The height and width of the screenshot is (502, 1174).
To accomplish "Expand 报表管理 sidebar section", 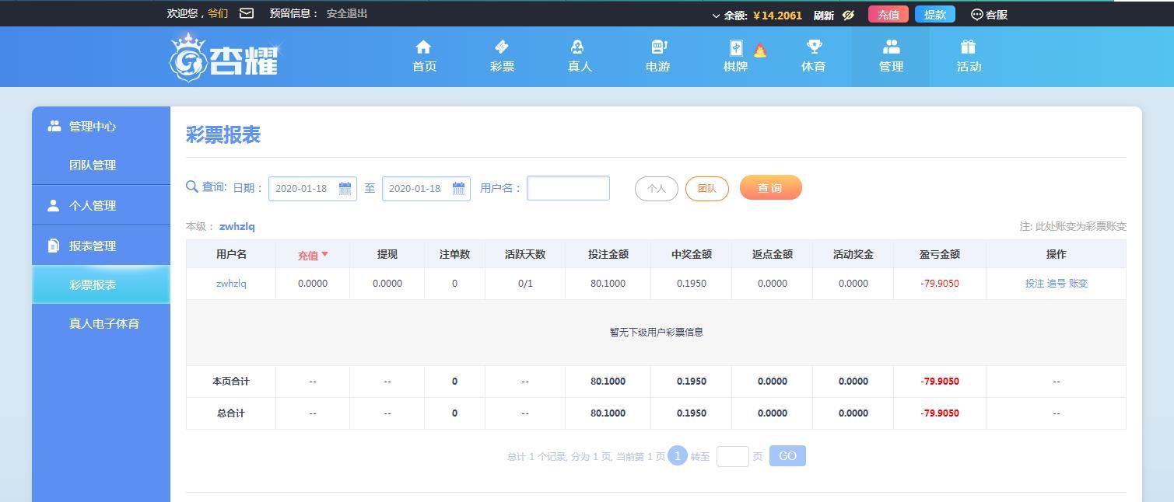I will [101, 246].
